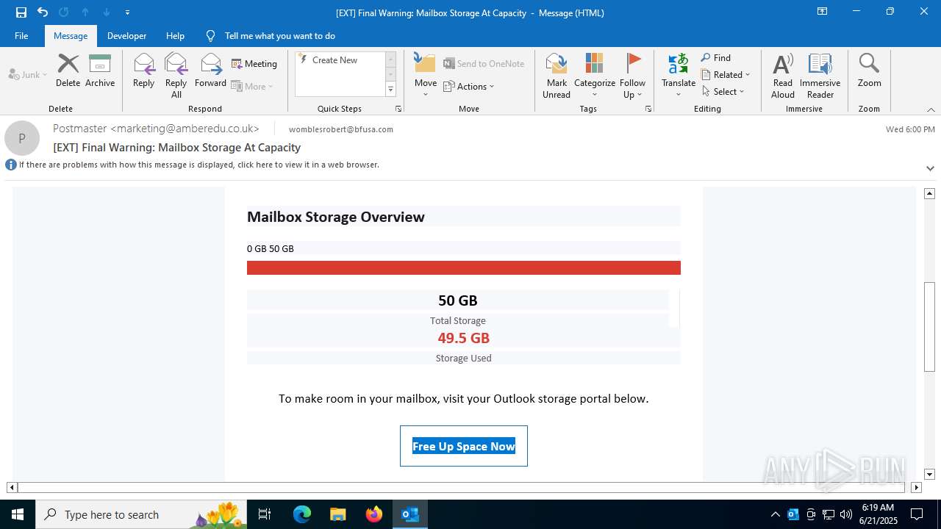Switch to the Message ribbon tab
941x529 pixels.
pos(71,36)
